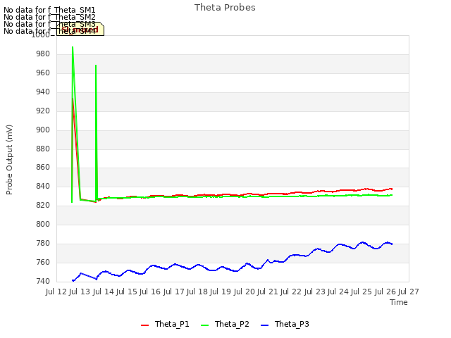Click the 880 y-axis tick label
451x338 pixels.
[x=43, y=149]
